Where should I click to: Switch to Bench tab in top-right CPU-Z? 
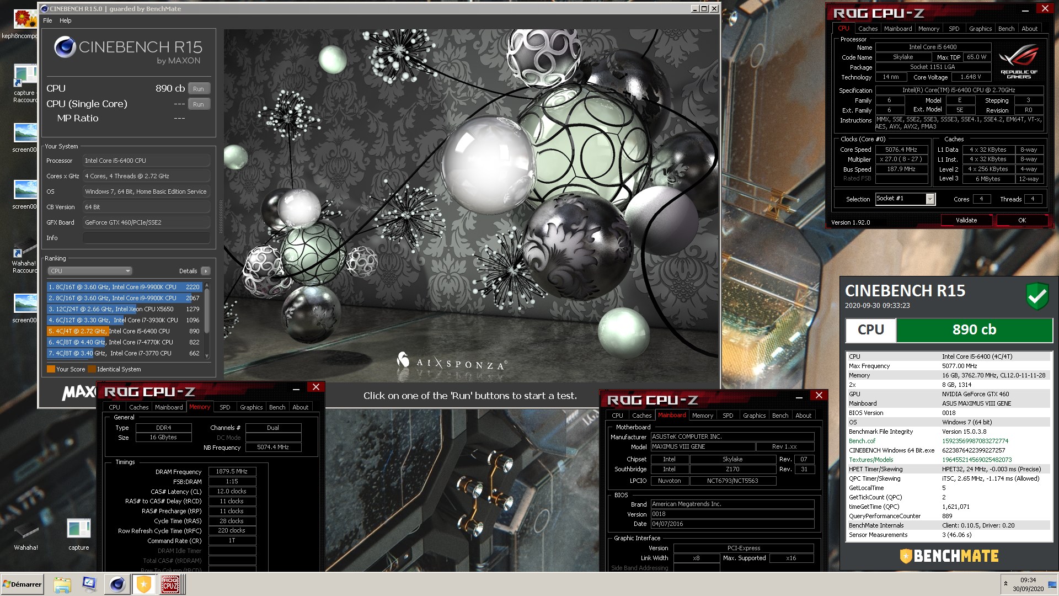(x=1007, y=29)
